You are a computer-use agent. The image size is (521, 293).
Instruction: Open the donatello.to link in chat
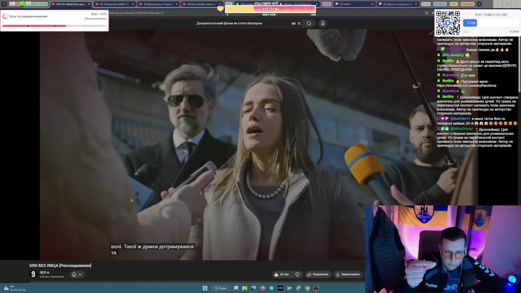point(466,85)
